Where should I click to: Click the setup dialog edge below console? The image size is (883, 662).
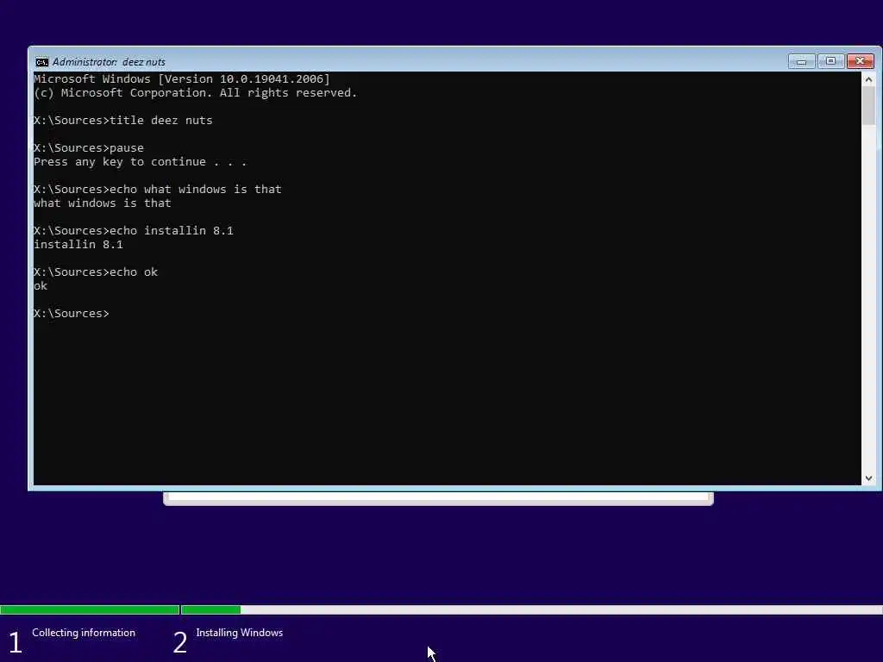(438, 498)
